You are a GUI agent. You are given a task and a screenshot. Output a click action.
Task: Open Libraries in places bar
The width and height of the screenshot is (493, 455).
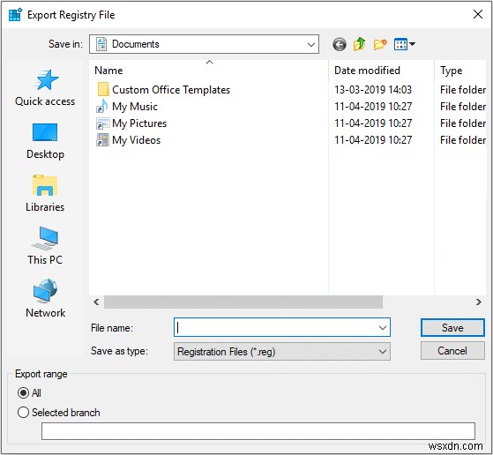[x=45, y=194]
